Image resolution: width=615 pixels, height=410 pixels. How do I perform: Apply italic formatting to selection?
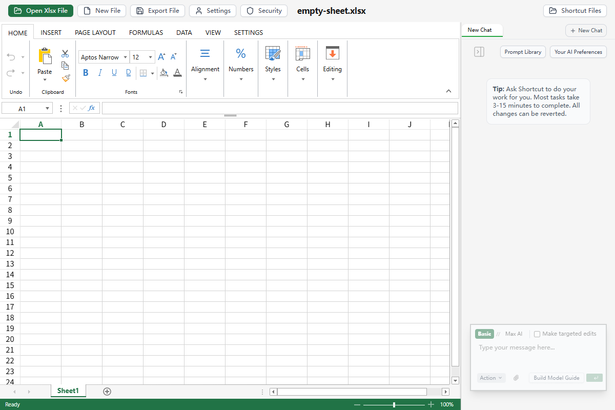pos(100,73)
